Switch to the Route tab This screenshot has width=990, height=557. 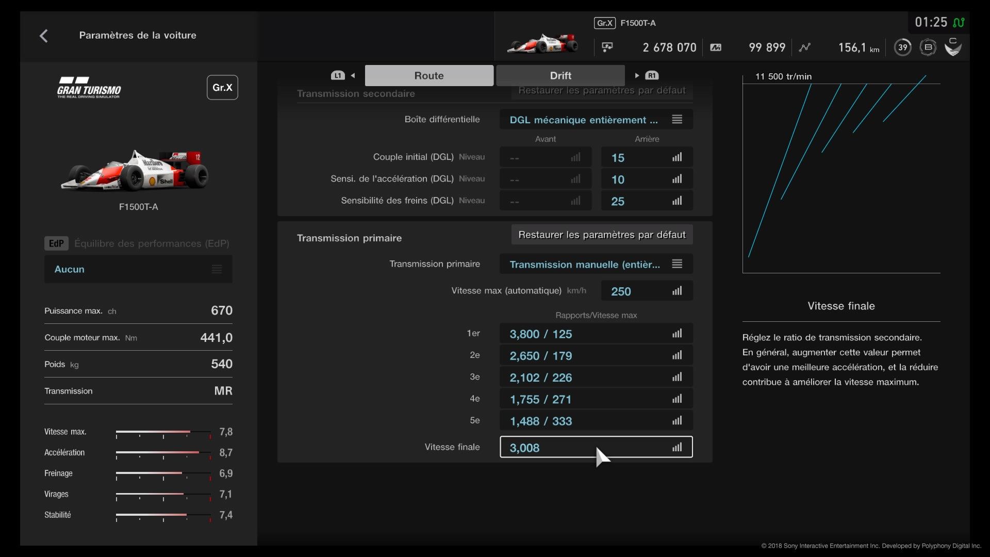coord(429,75)
